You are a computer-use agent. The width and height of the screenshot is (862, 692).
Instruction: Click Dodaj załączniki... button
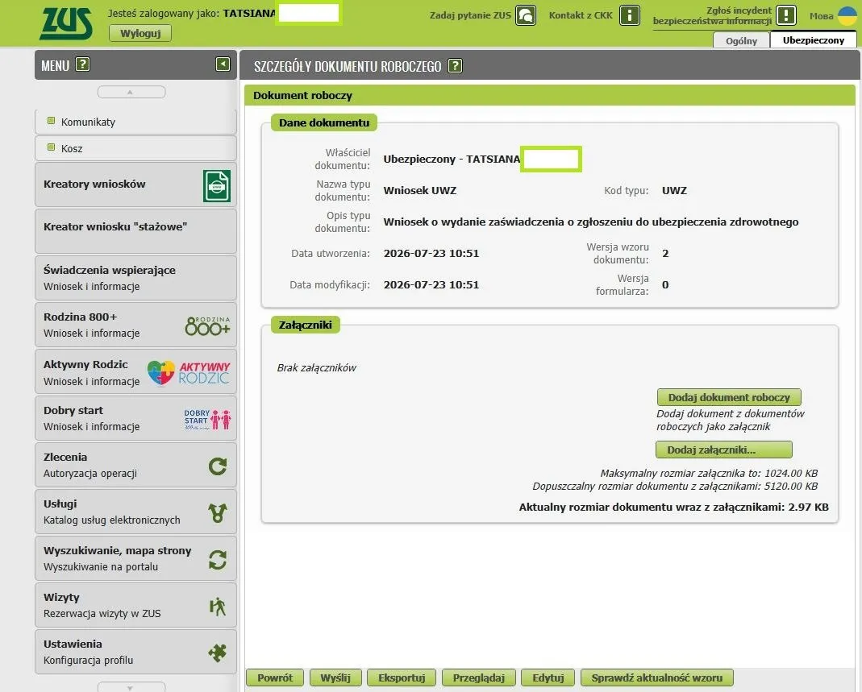tap(724, 450)
